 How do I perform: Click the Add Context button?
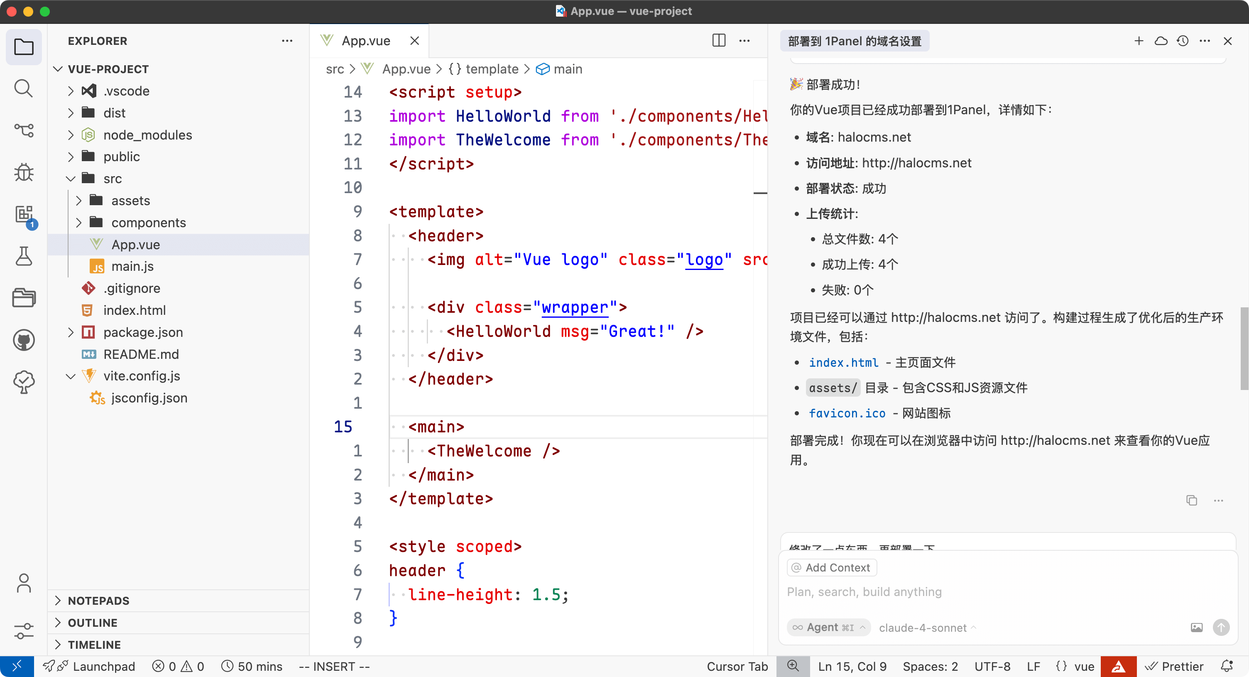coord(832,567)
